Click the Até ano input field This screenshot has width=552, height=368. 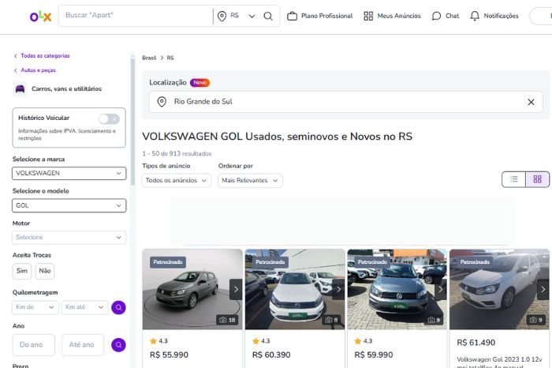click(83, 345)
